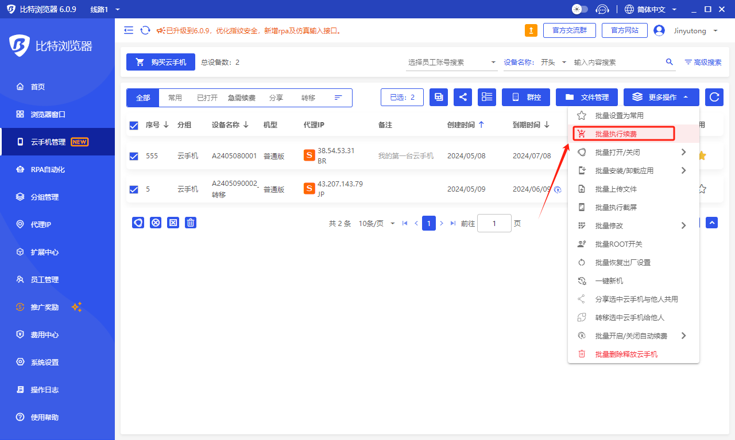
Task: Select 批量执行续费 menu item
Action: click(633, 134)
